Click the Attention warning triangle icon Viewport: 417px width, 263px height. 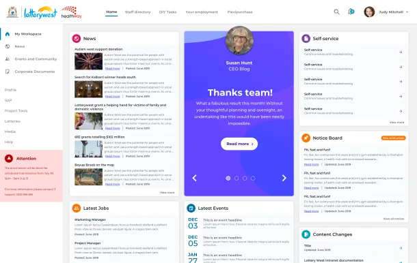9,158
